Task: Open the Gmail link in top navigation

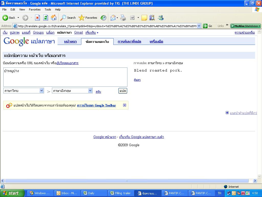Action: point(79,33)
